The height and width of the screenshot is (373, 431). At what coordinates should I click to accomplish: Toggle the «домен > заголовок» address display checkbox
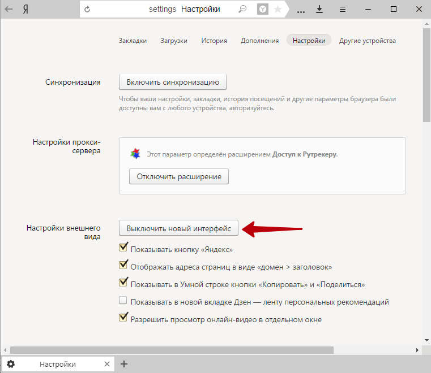123,264
